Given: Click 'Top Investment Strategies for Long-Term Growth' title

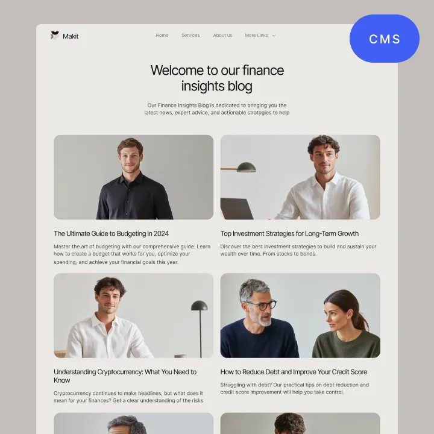Looking at the screenshot, I should [x=289, y=234].
